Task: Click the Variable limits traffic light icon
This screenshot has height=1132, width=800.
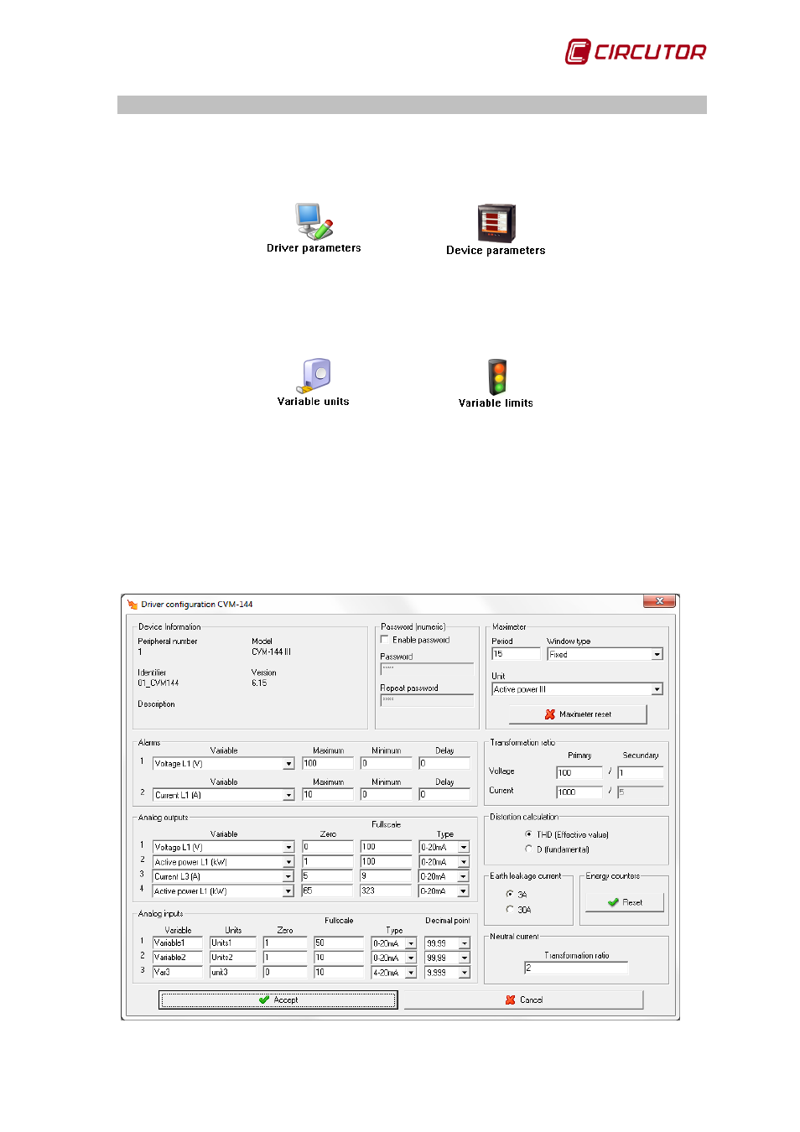Action: (497, 377)
